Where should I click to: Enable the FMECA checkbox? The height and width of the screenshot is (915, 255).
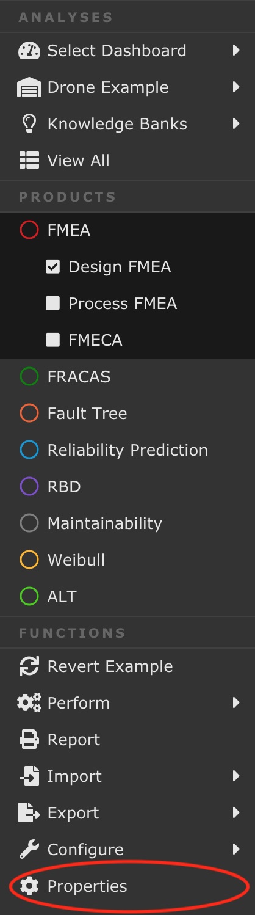pos(53,340)
